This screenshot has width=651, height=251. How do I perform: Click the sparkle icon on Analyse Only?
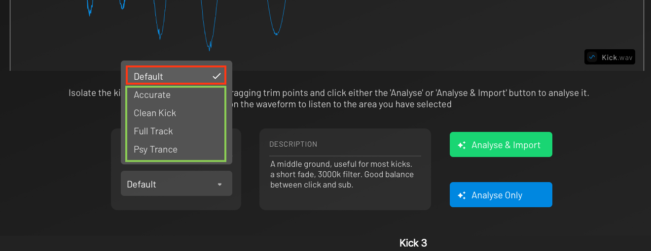tap(462, 195)
